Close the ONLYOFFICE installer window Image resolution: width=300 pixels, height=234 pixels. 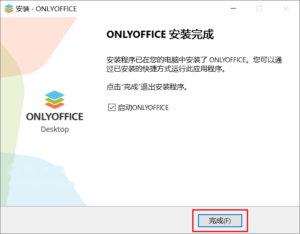tap(286, 9)
